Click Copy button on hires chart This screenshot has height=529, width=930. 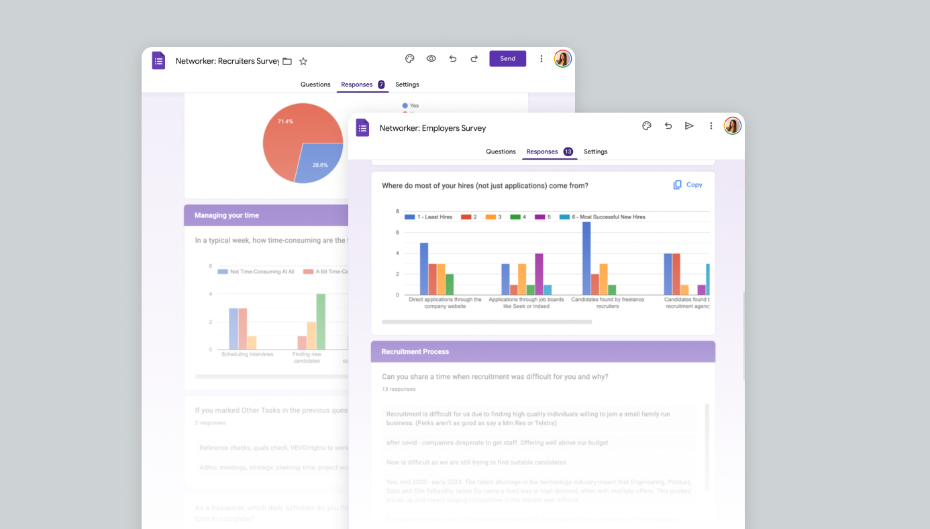[x=688, y=184]
